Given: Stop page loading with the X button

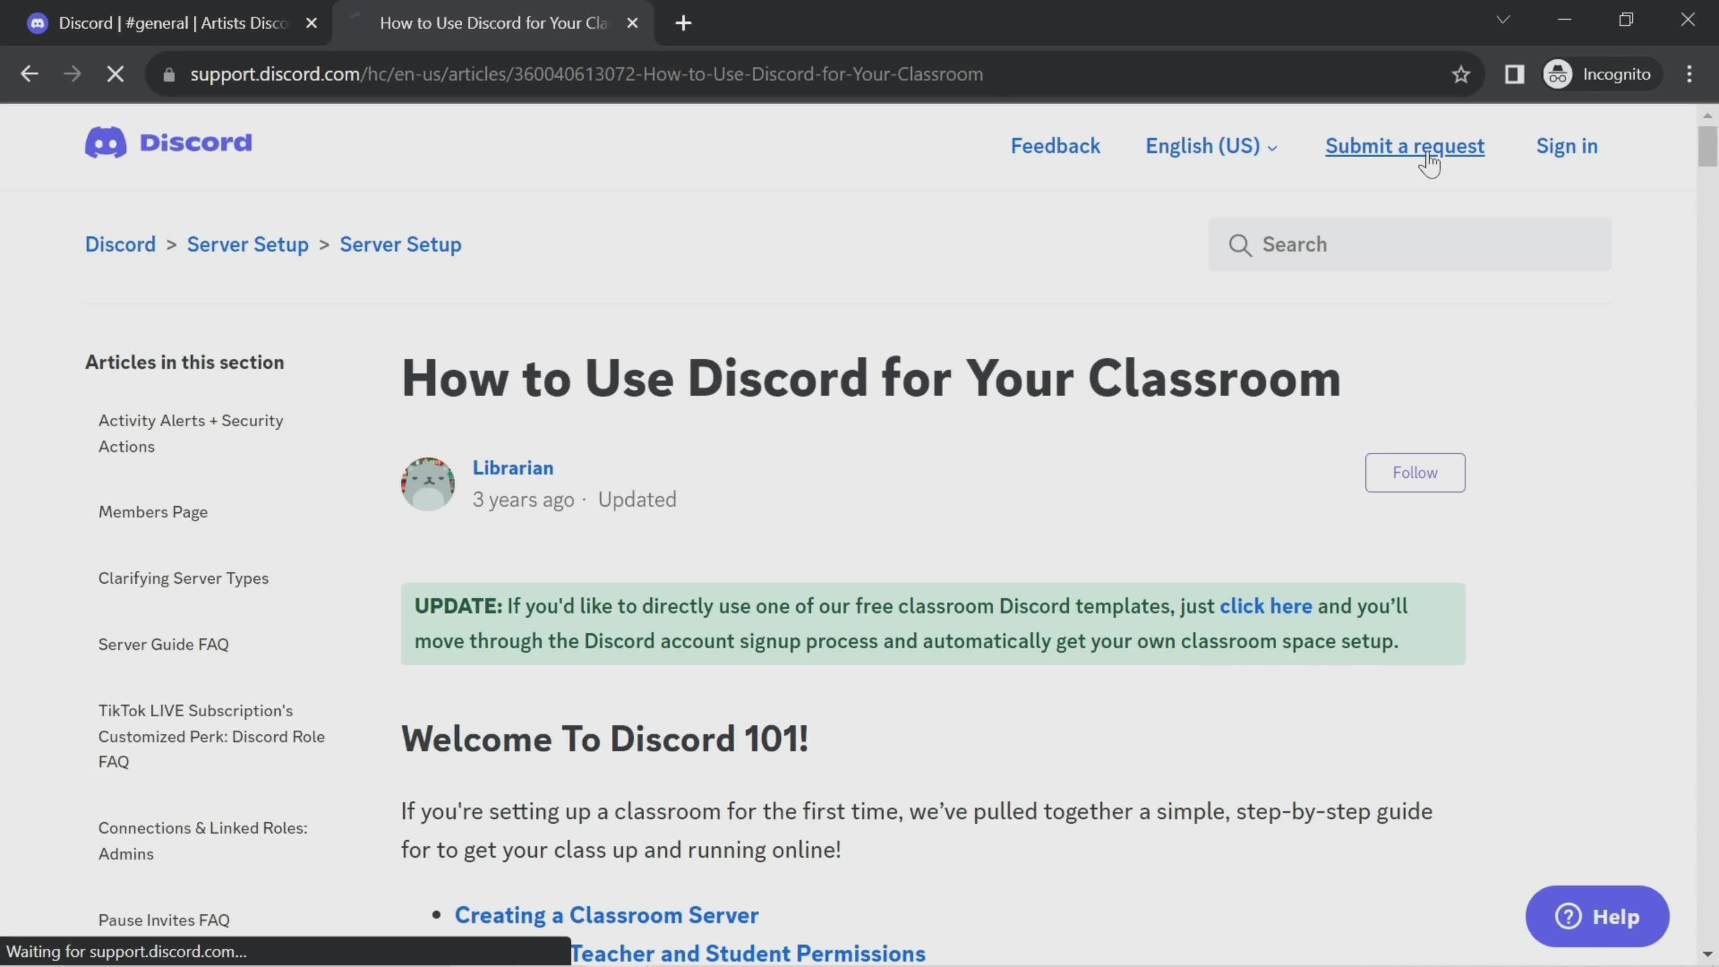Looking at the screenshot, I should click(115, 74).
